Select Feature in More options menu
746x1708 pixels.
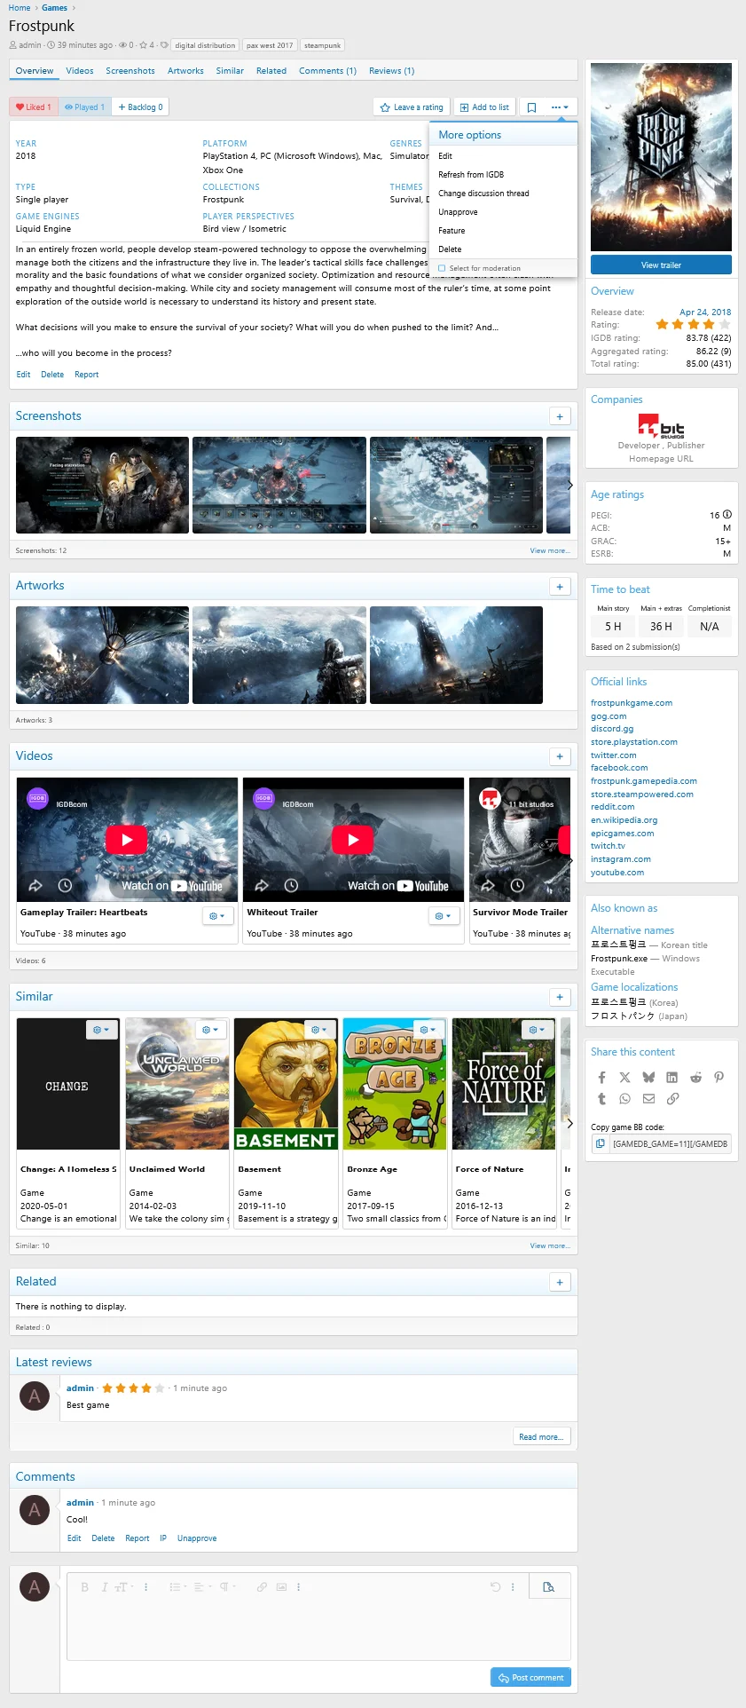tap(503, 231)
